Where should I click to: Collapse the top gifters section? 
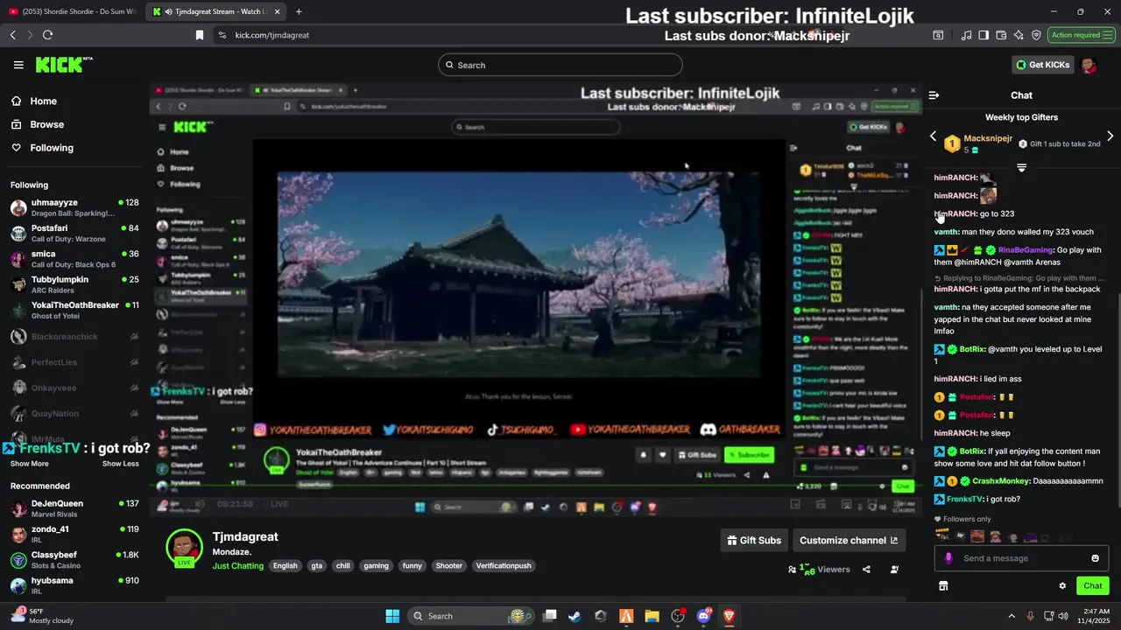(x=1021, y=167)
